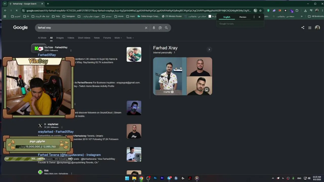Open options for the X xrayfarhad result
This screenshot has width=324, height=182.
point(62,127)
